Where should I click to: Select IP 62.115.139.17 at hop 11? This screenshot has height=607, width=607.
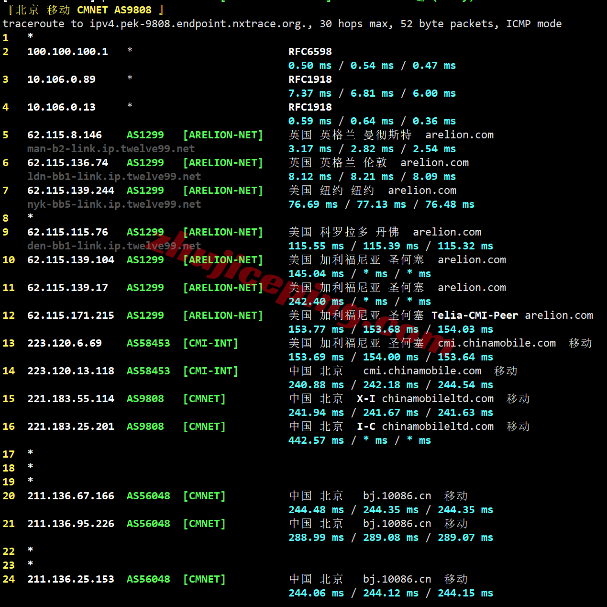click(x=67, y=288)
